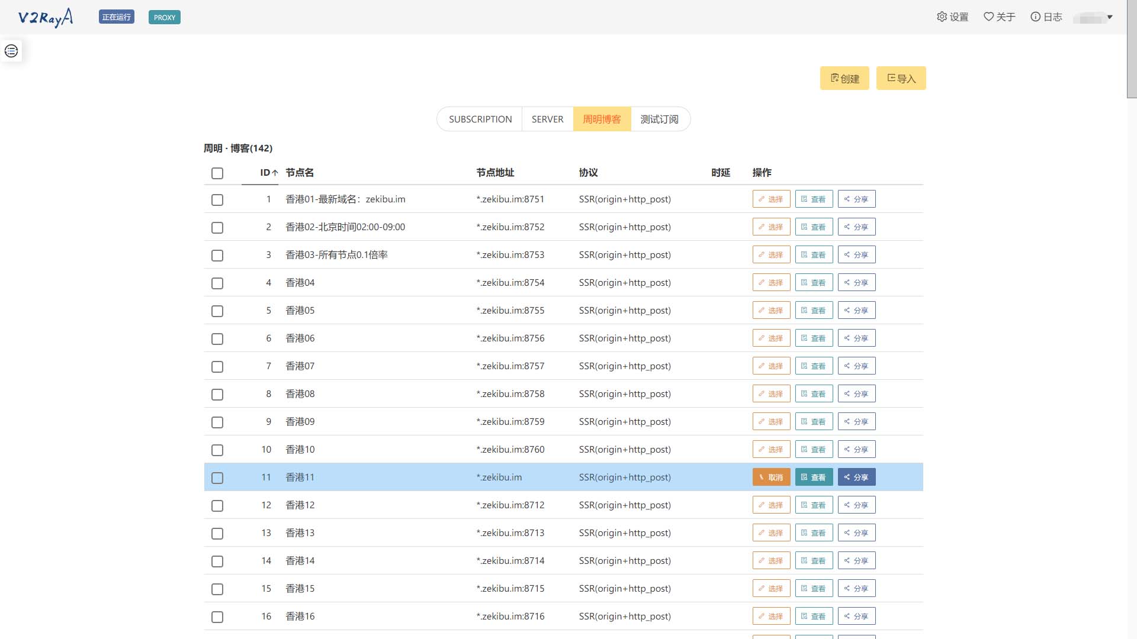
Task: Click node name 香港03-所有节点0.1倍率
Action: 336,254
